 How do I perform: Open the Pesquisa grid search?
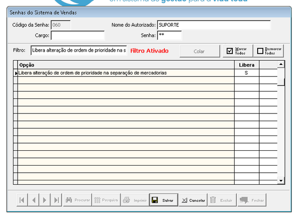tap(106, 200)
